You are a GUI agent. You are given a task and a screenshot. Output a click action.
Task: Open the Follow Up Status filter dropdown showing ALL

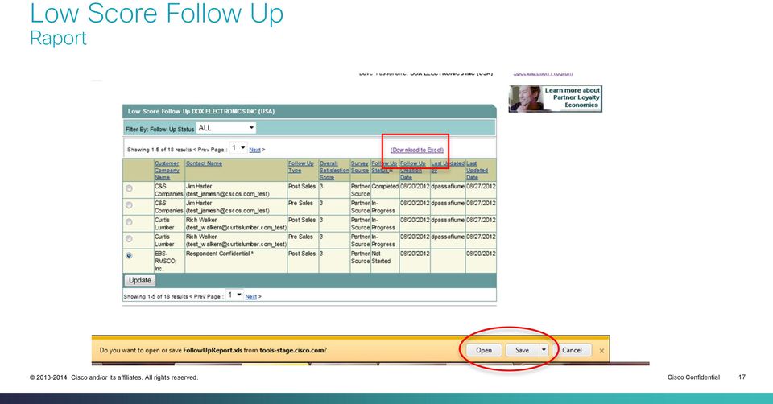tap(226, 128)
